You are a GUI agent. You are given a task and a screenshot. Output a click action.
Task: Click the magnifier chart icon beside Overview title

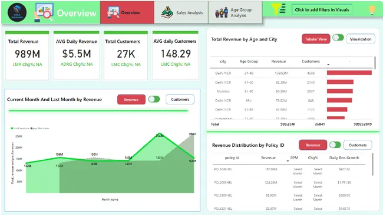44,12
